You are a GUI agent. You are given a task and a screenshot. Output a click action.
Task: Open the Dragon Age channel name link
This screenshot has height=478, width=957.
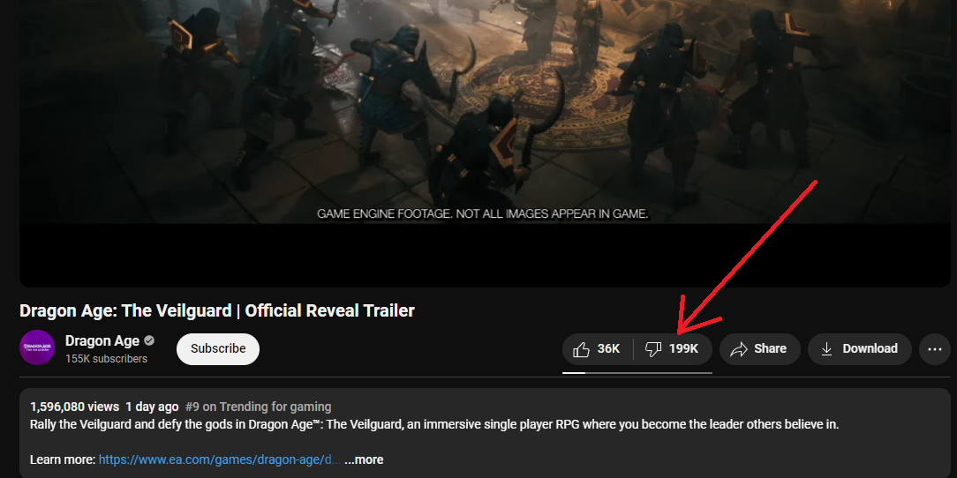tap(102, 340)
